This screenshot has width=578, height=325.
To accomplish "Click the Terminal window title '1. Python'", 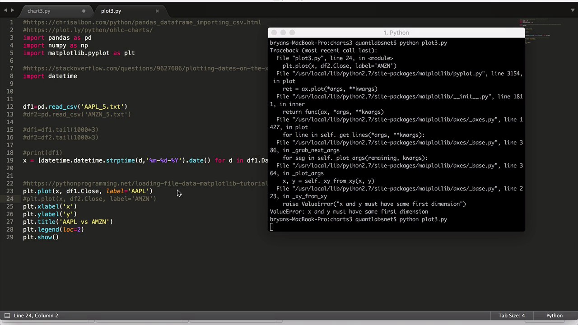I will [x=396, y=32].
